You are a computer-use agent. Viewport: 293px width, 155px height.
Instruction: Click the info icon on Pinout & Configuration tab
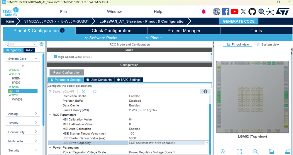pyautogui.click(x=62, y=30)
